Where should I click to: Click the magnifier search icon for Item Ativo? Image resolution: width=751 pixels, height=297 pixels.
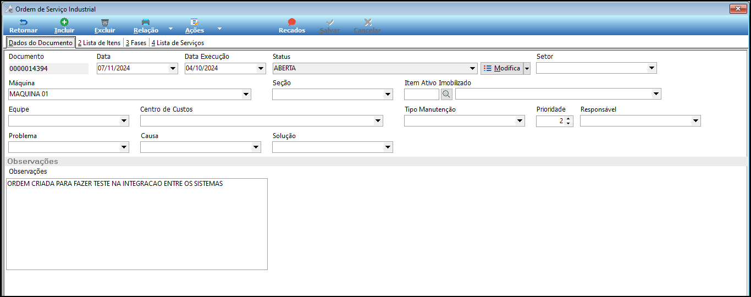pyautogui.click(x=446, y=94)
